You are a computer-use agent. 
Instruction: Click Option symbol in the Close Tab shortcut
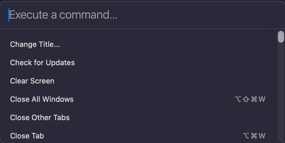coord(246,136)
